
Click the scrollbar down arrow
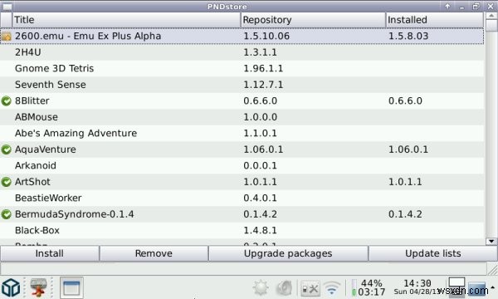click(491, 241)
